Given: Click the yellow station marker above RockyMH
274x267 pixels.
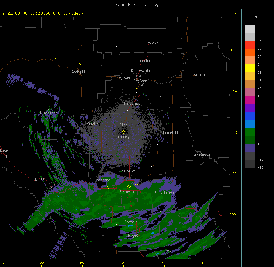Looking at the screenshot, I should tap(79, 65).
